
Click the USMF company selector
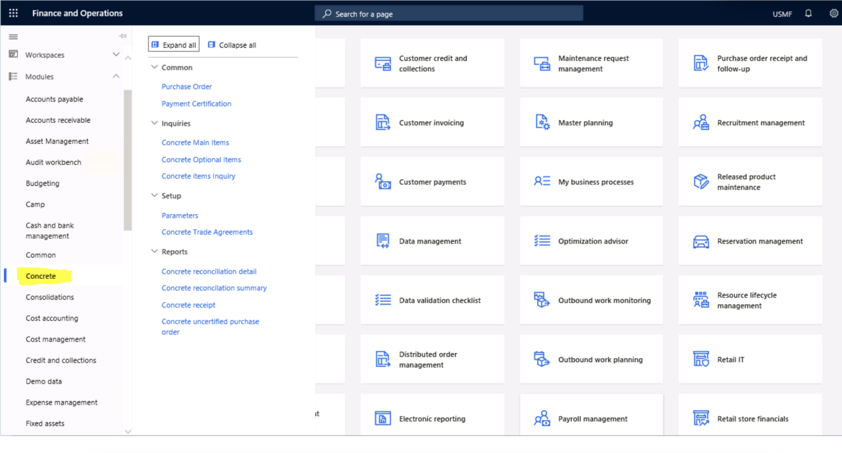(782, 14)
